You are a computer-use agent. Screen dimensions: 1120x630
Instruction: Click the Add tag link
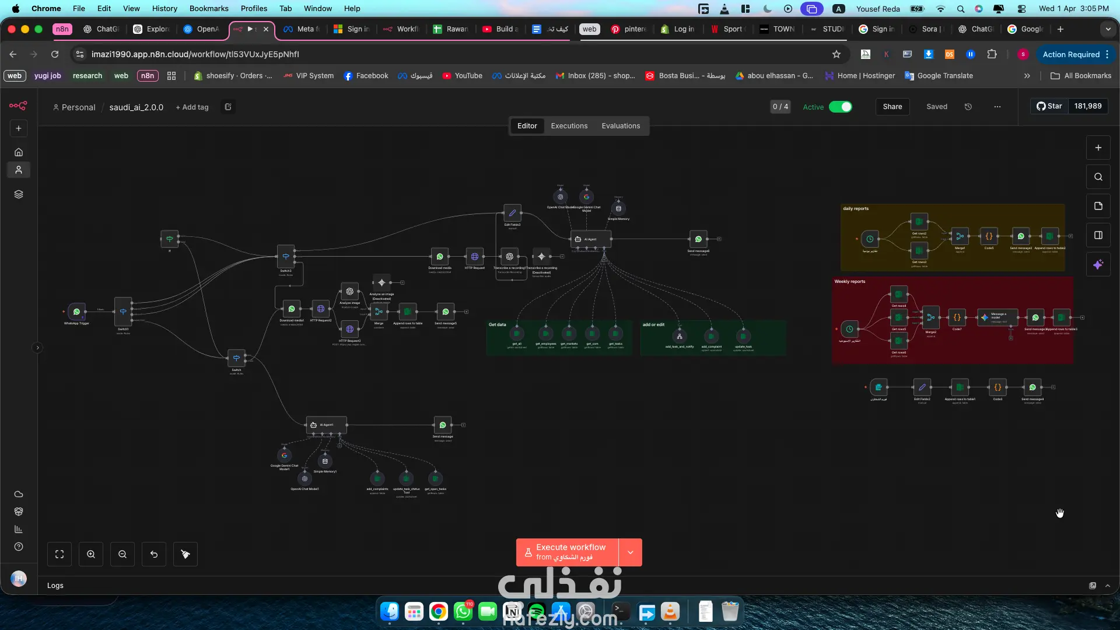click(x=192, y=107)
